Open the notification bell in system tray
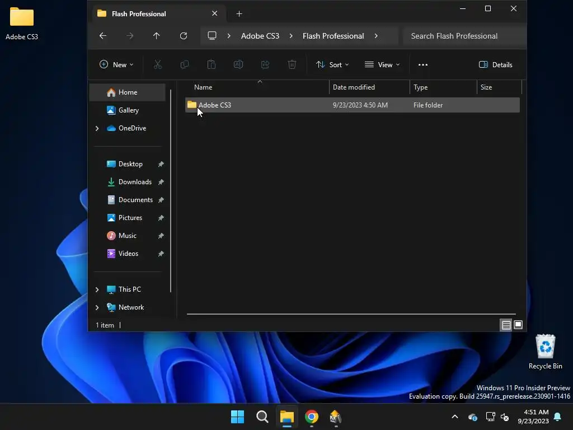Screen dimensions: 573x430 click(x=558, y=417)
